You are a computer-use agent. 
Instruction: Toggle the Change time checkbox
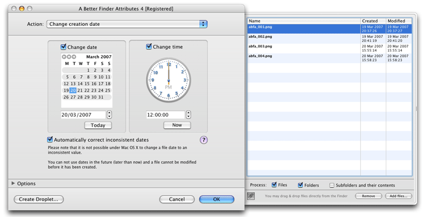point(149,47)
